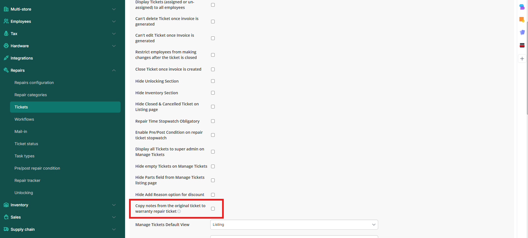The width and height of the screenshot is (528, 238).
Task: Toggle Close Ticket once invoice is created
Action: (213, 70)
